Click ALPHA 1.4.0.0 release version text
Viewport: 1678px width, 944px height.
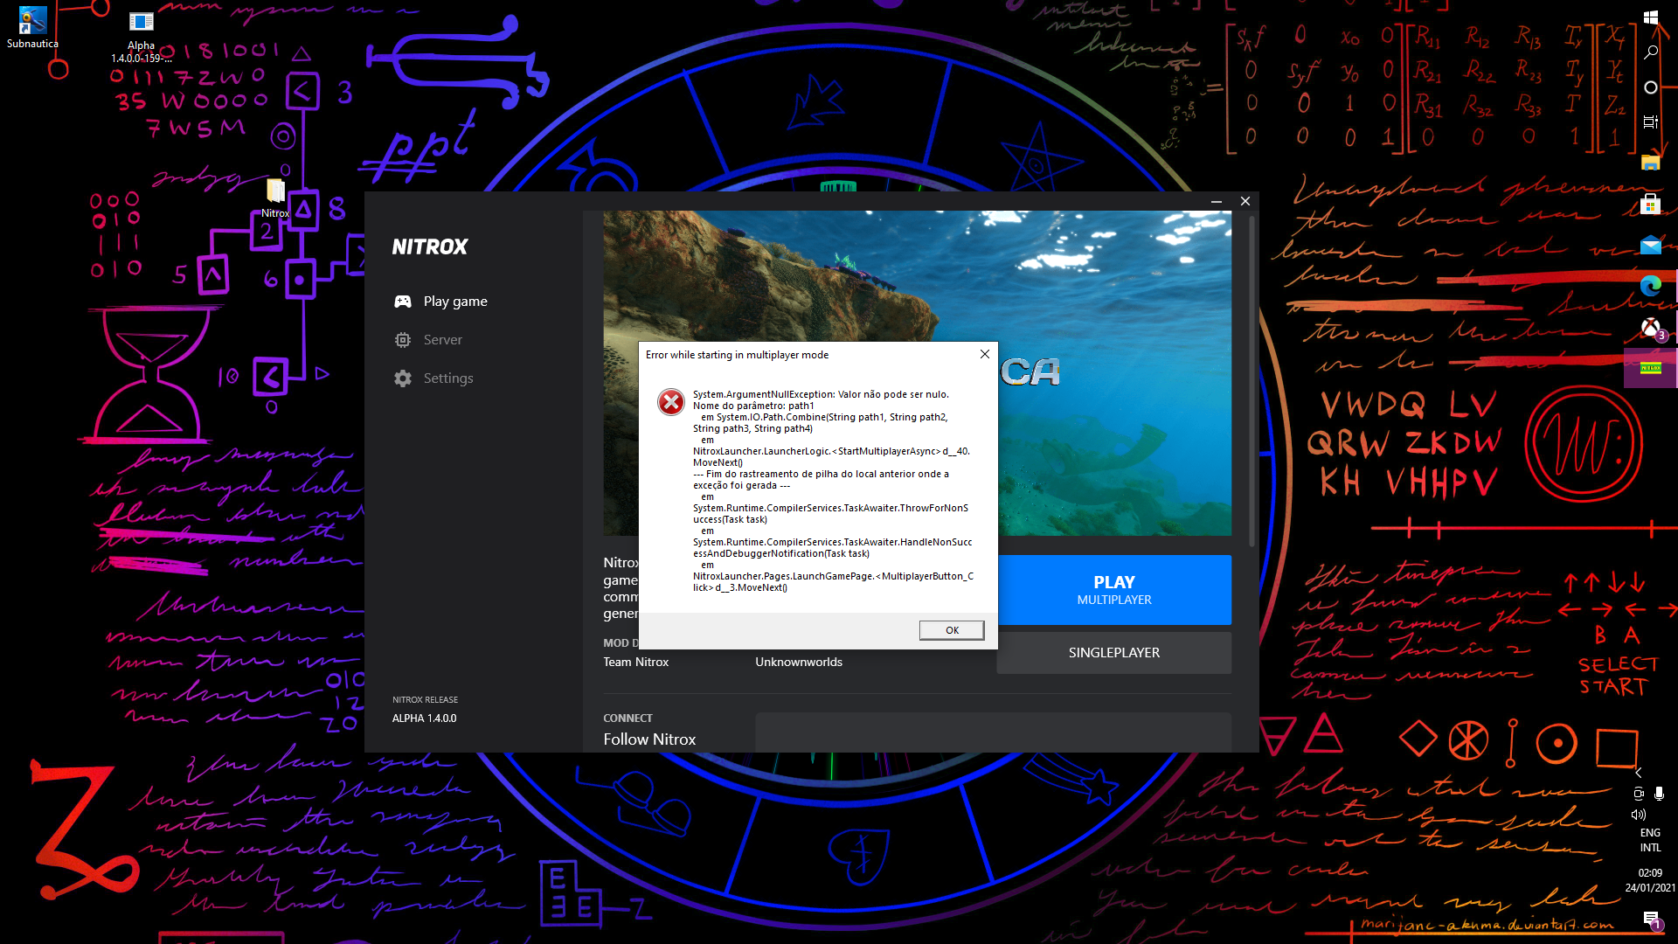(x=424, y=718)
